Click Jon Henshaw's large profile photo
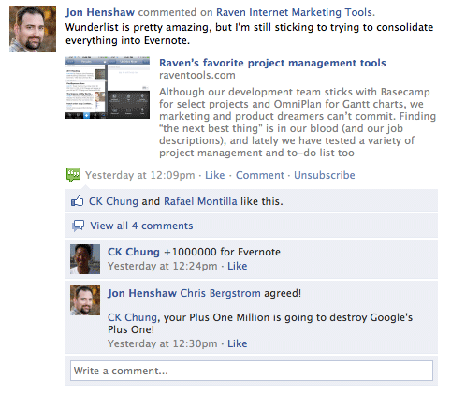The width and height of the screenshot is (451, 394). (33, 29)
